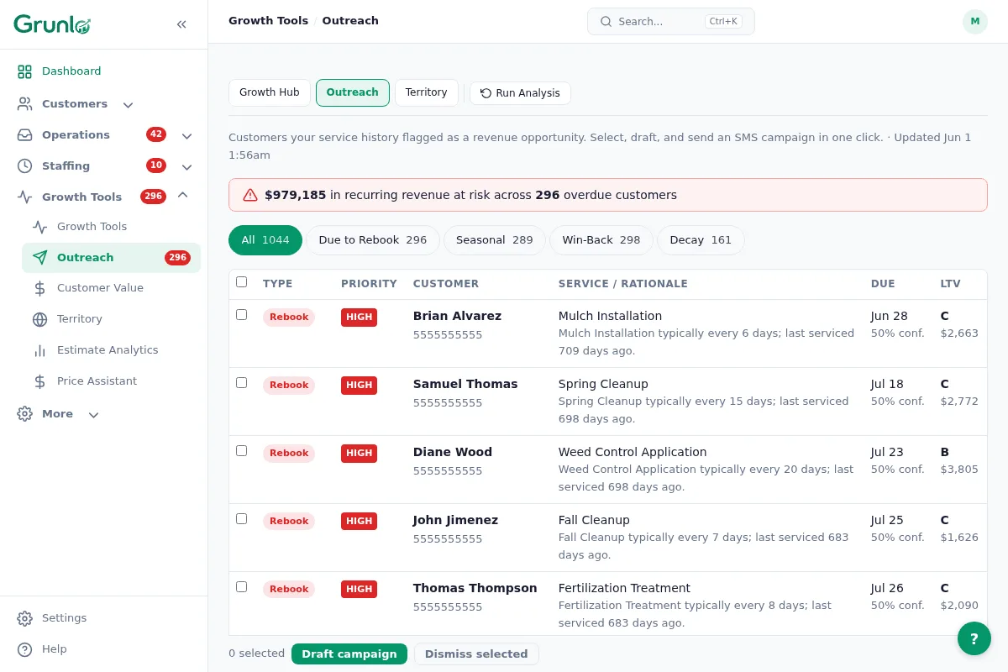Screen dimensions: 1008x672
Task: Click the Staffing clock icon
Action: (x=25, y=166)
